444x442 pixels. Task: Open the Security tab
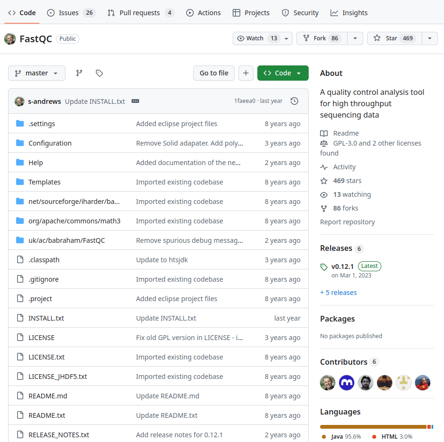(x=300, y=13)
